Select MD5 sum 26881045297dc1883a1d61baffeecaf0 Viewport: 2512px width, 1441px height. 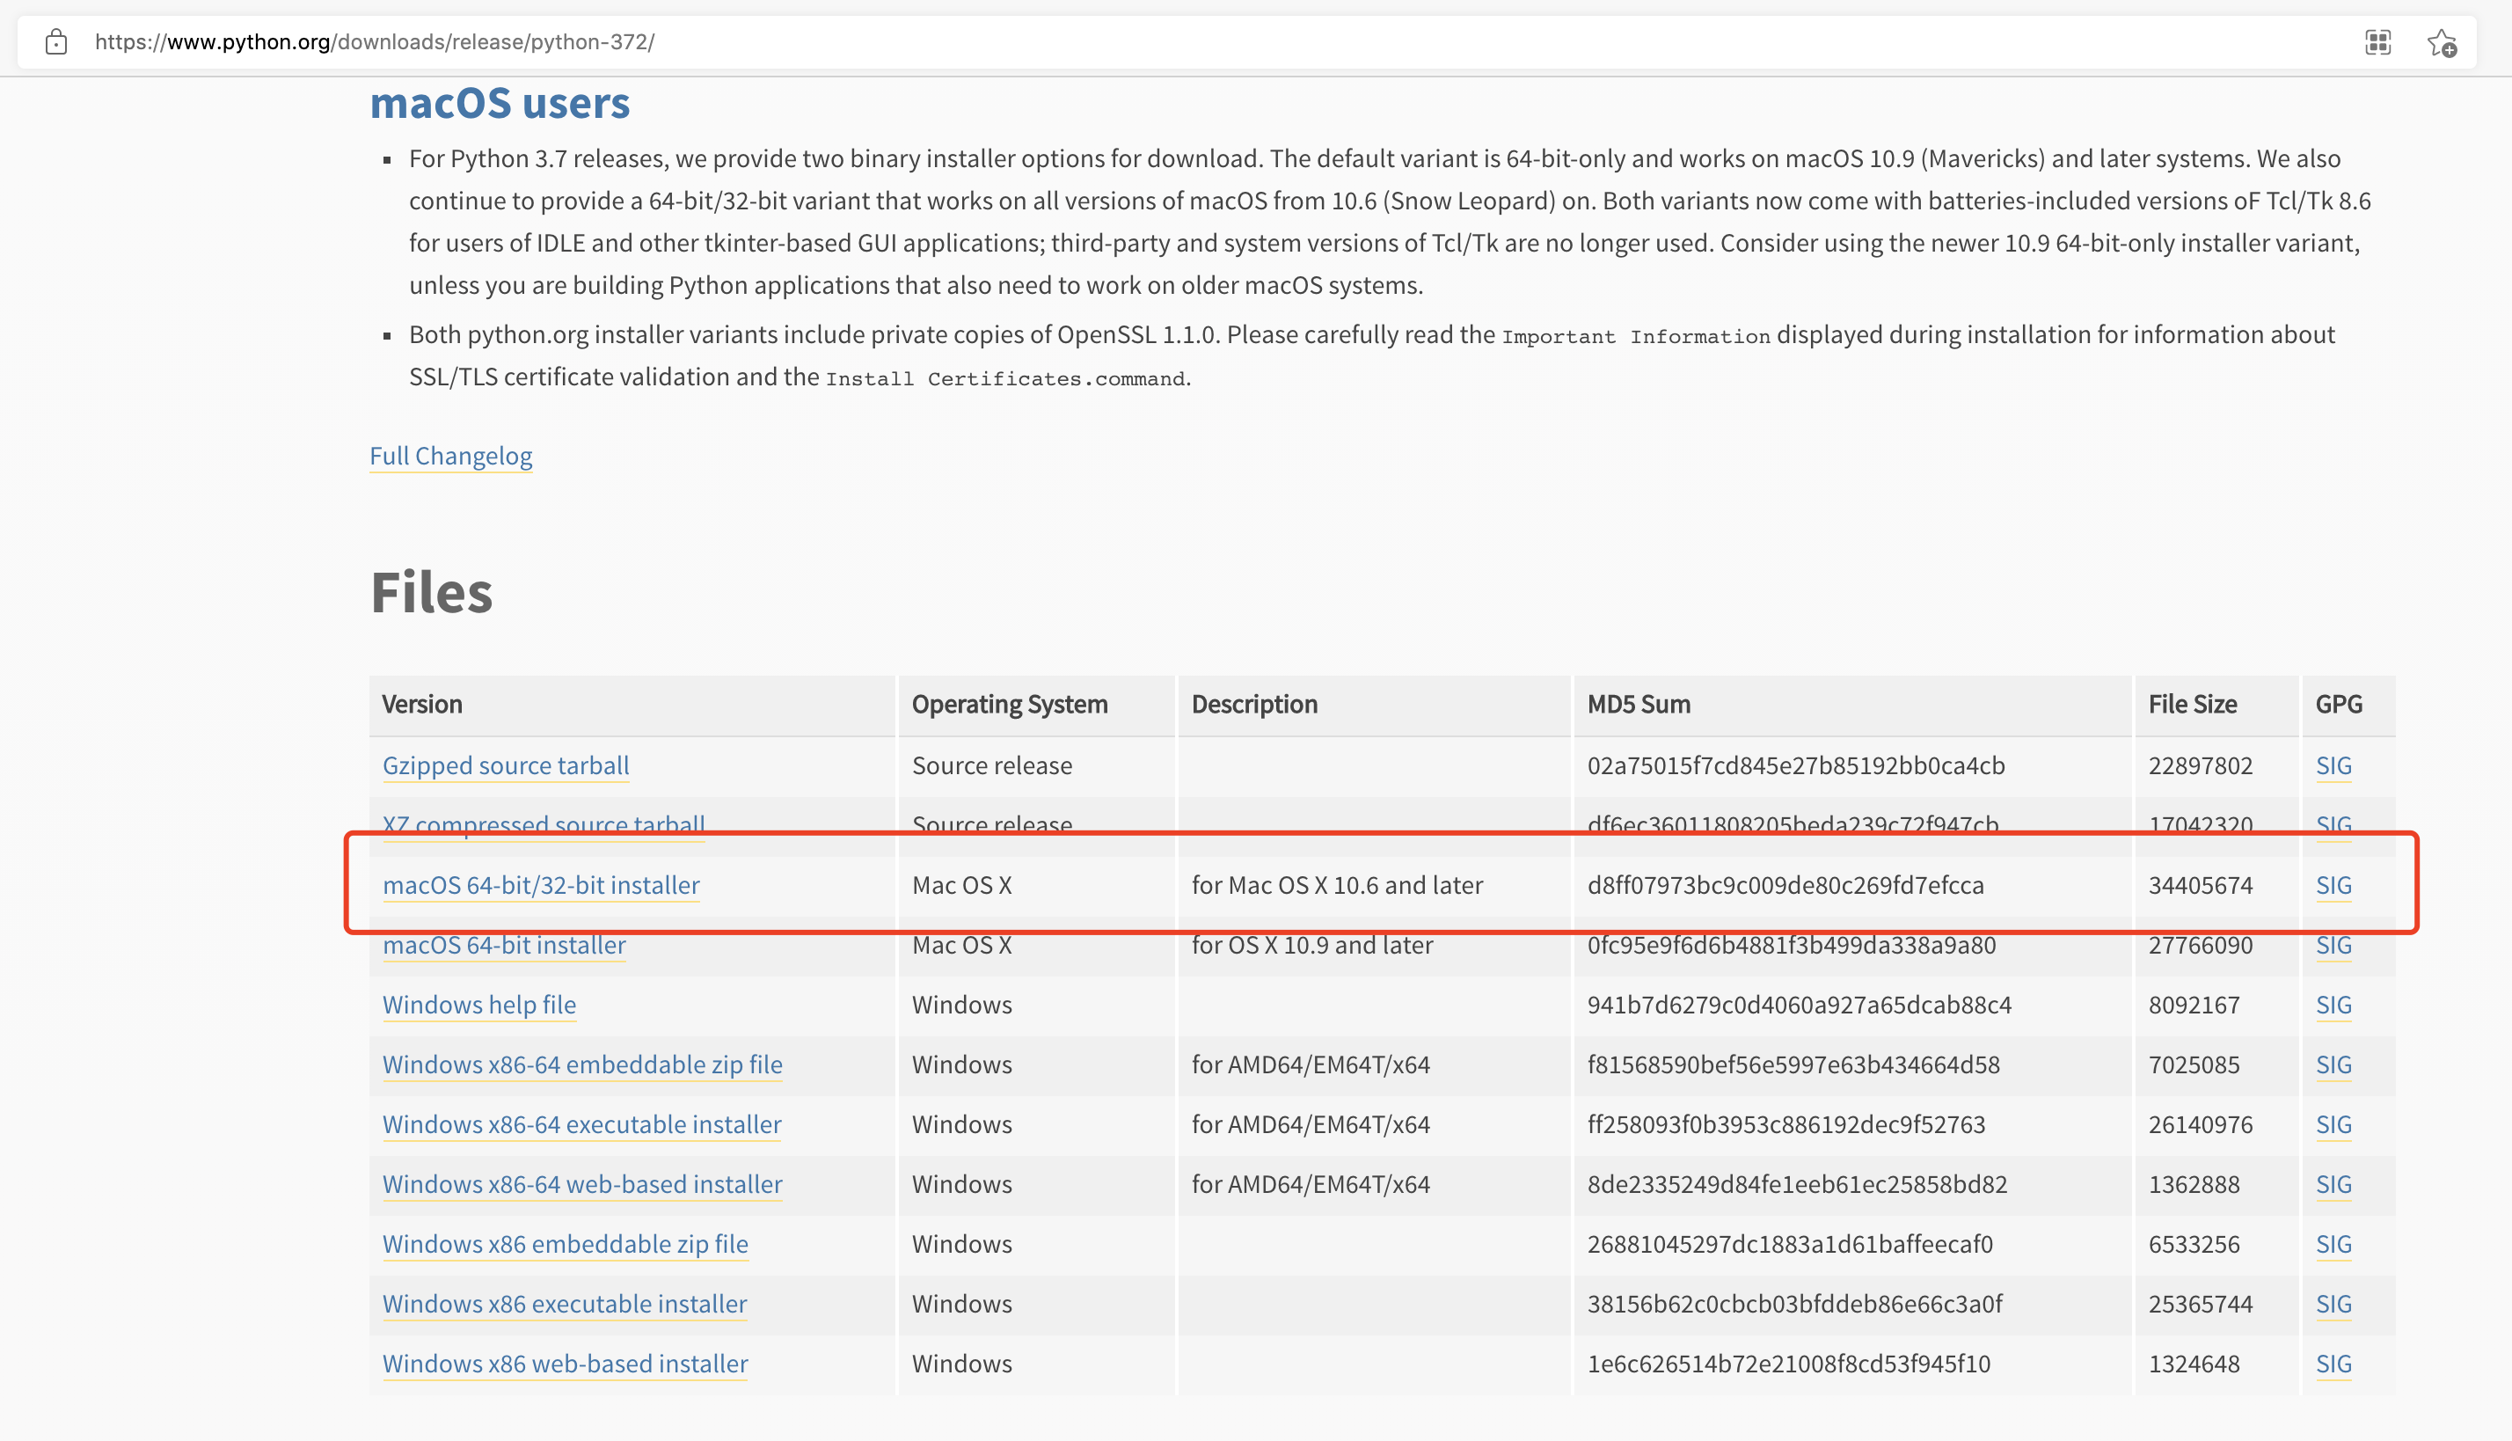1790,1244
